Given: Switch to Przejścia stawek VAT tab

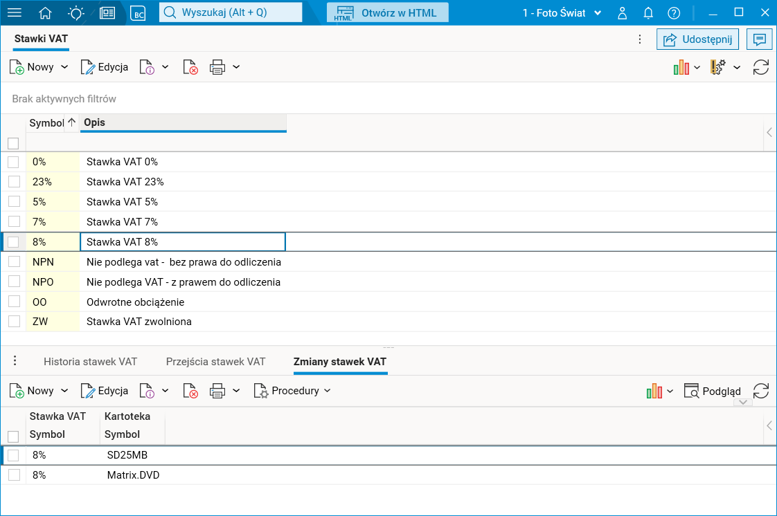Looking at the screenshot, I should tap(215, 362).
